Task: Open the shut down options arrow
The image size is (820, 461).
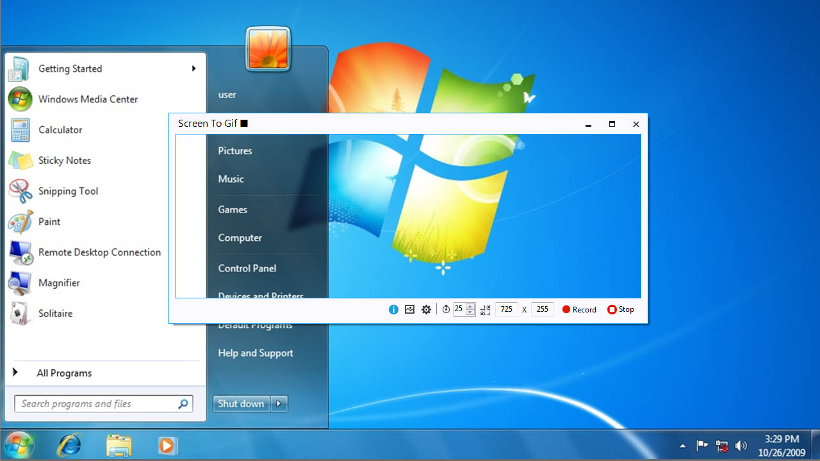Action: 279,403
